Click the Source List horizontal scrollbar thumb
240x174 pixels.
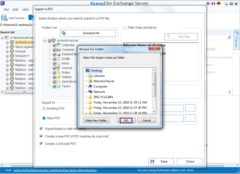pos(19,92)
